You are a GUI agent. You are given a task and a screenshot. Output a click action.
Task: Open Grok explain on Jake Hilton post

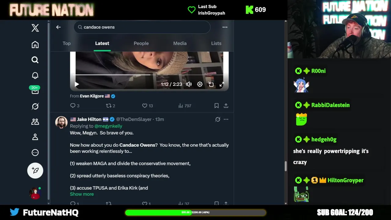217,119
